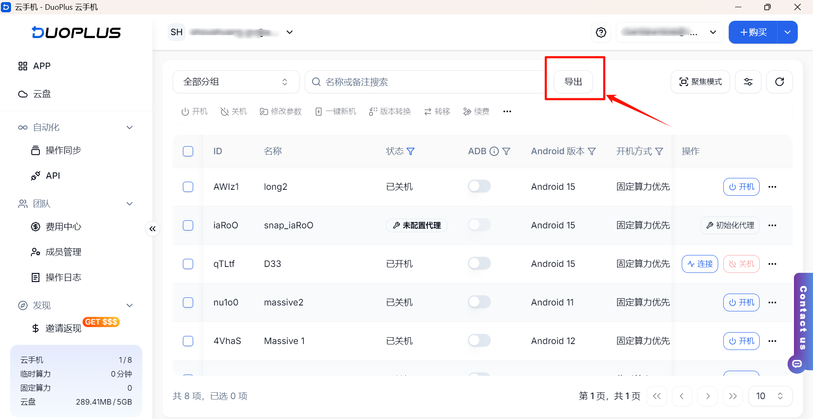The height and width of the screenshot is (419, 813).
Task: Collapse the sidebar with double-arrow icon
Action: [x=152, y=229]
